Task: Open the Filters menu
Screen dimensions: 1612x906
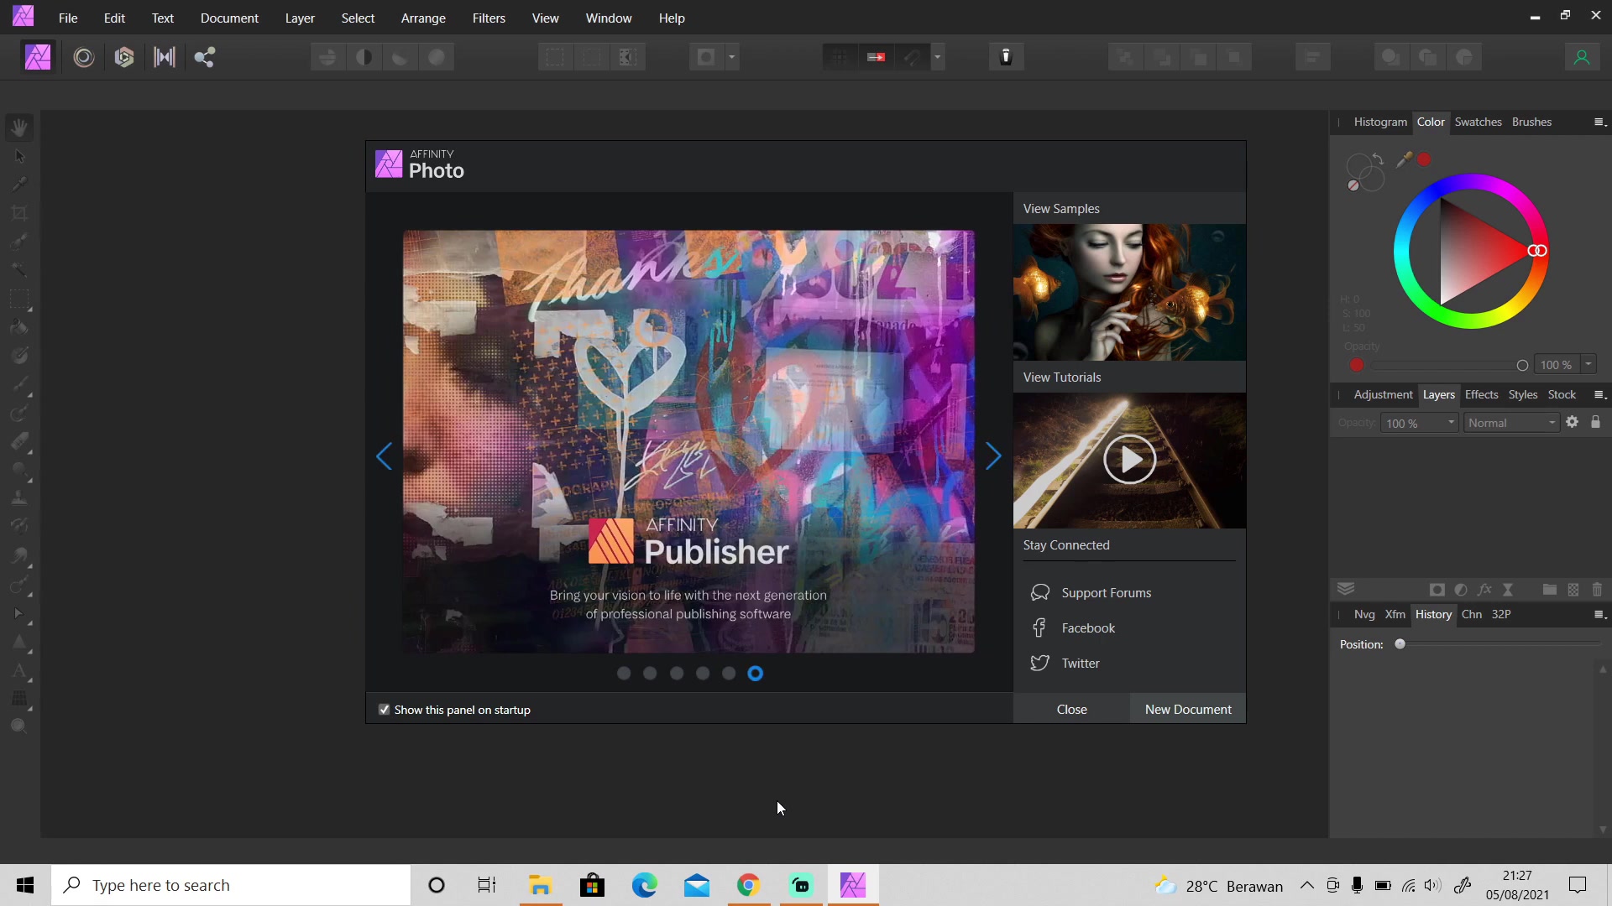Action: 489,18
